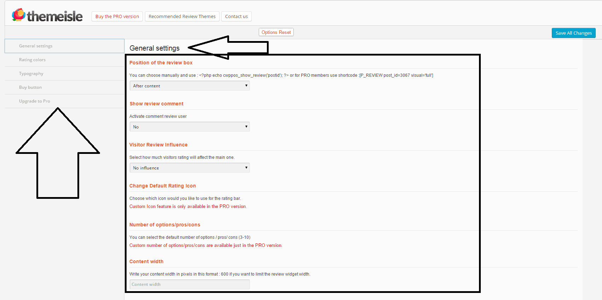
Task: Select the General settings tab
Action: (x=64, y=46)
